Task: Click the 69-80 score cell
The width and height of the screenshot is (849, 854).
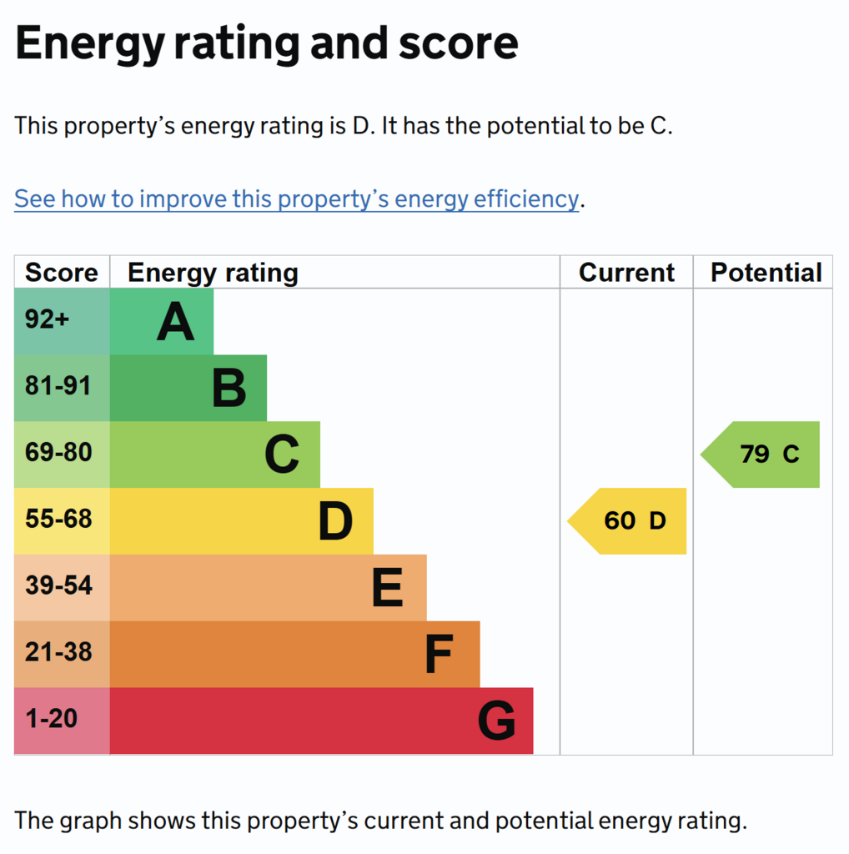Action: click(x=62, y=455)
